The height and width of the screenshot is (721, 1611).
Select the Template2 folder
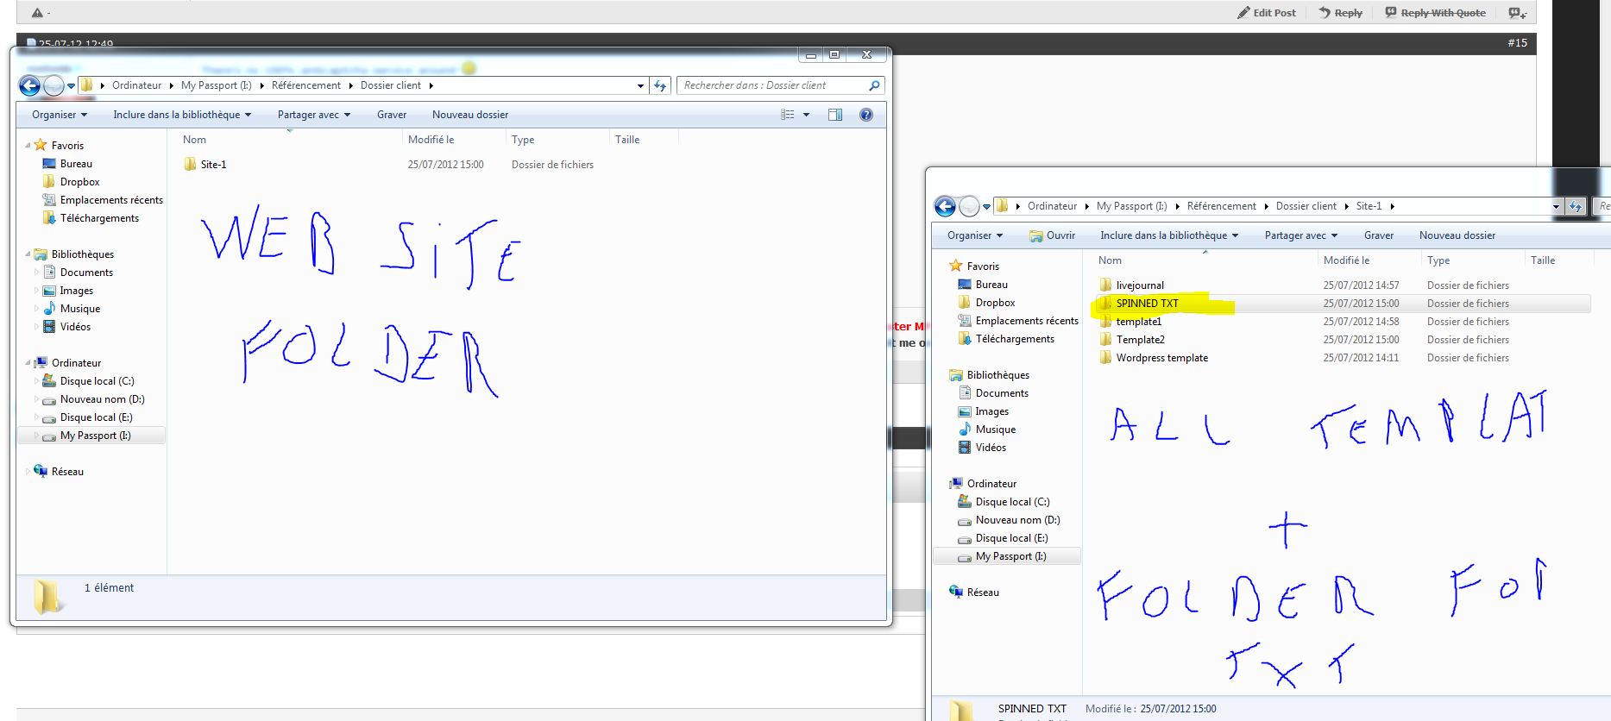1132,340
